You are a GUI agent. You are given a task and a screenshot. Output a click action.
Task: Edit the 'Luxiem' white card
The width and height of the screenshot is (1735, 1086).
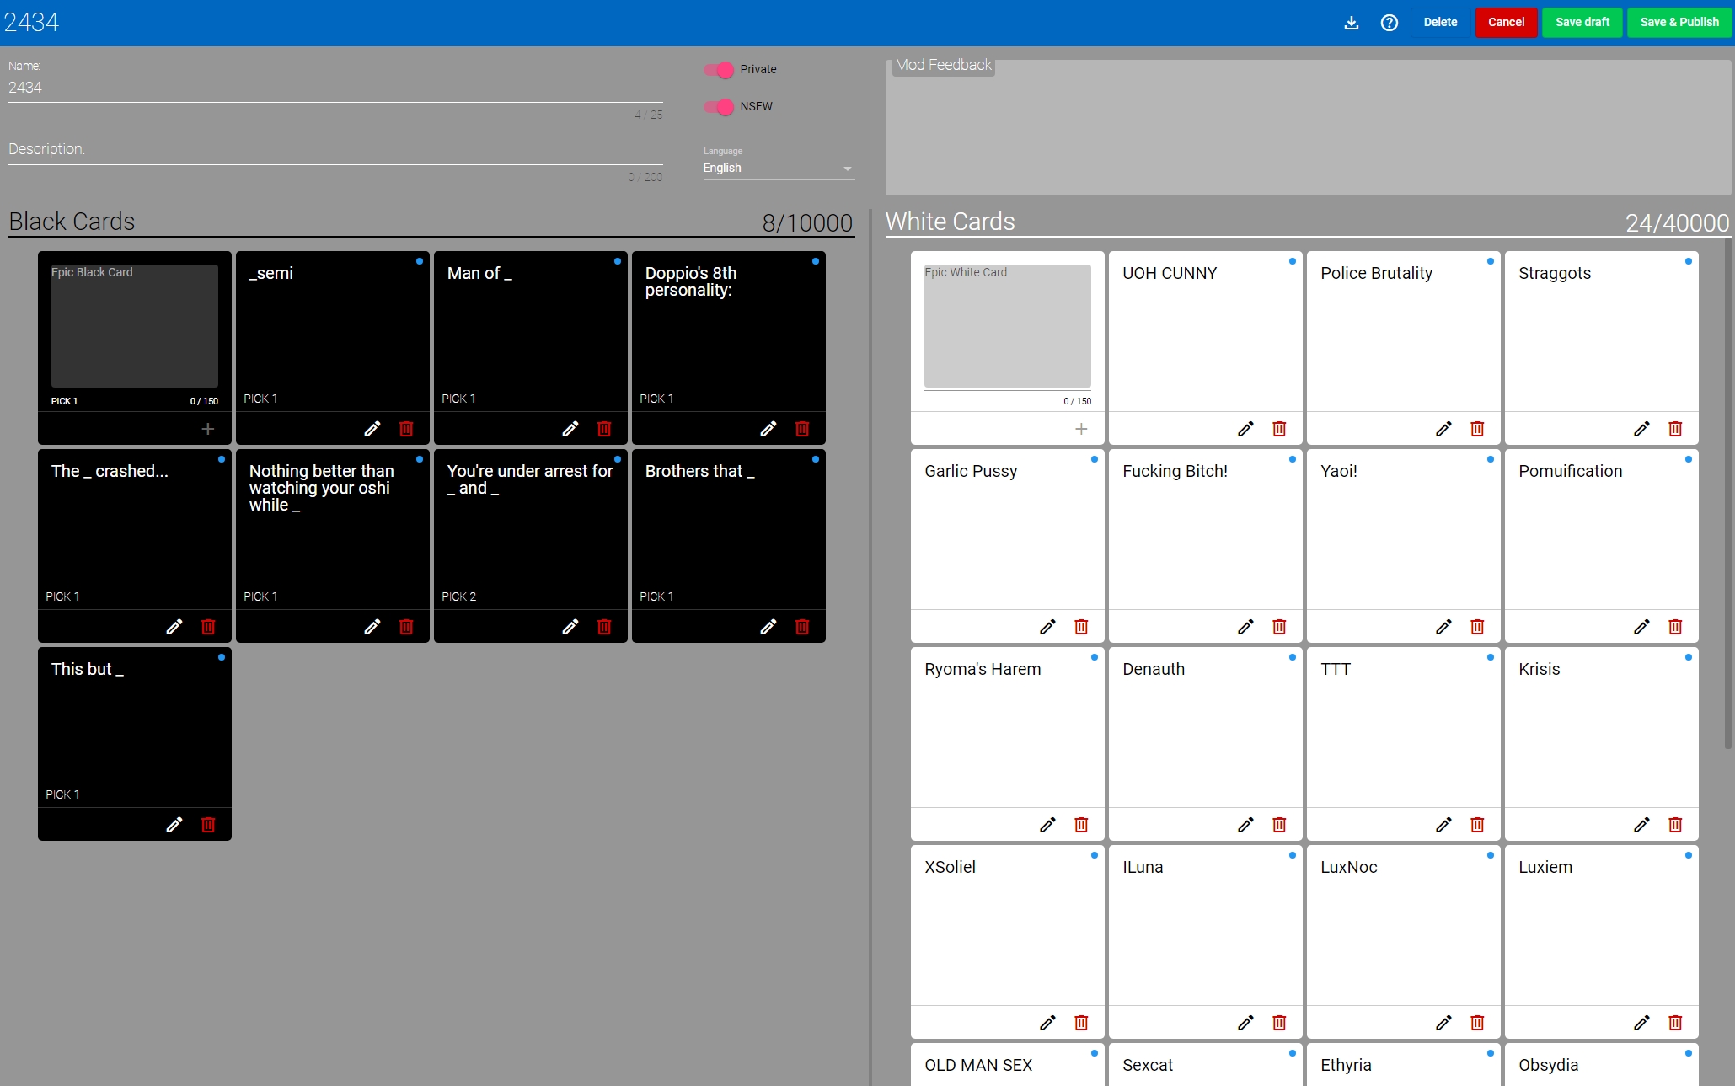pyautogui.click(x=1641, y=1023)
